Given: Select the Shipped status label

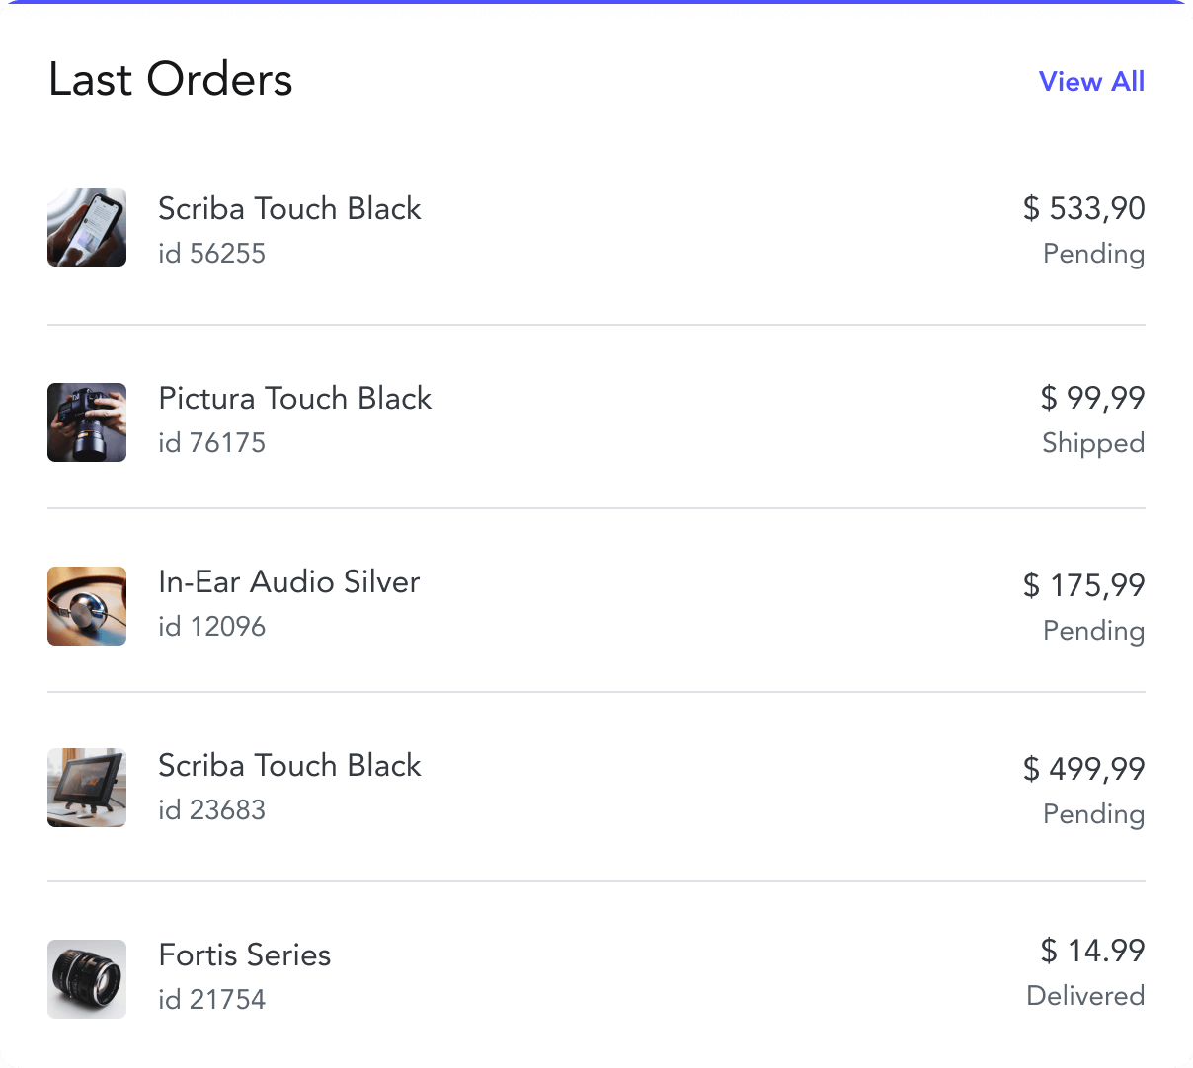Looking at the screenshot, I should (x=1093, y=443).
